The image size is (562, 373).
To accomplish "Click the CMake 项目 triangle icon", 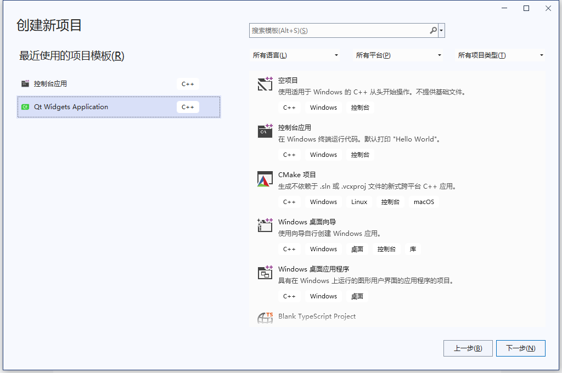I will click(265, 179).
